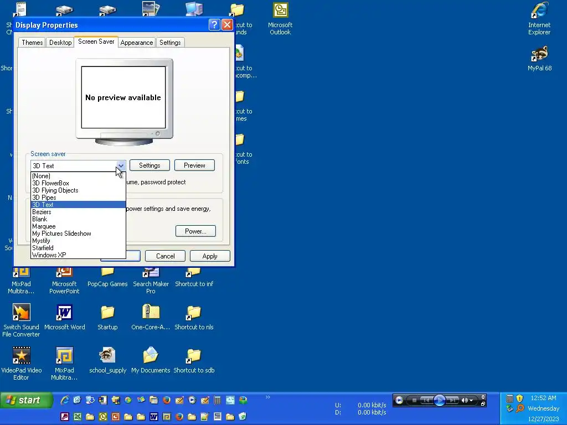Open Search Maker Pro icon
567x425 pixels.
pos(151,281)
